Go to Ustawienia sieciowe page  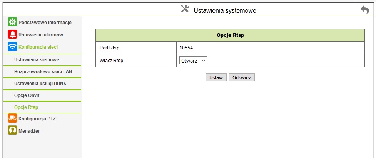37,59
